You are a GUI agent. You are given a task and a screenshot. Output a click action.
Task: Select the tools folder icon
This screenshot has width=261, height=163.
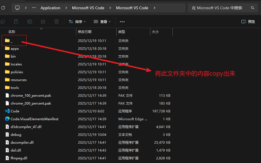pyautogui.click(x=7, y=88)
